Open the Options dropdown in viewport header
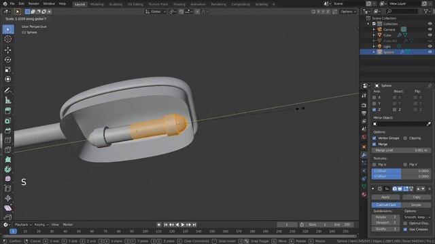The image size is (435, 244). click(348, 12)
